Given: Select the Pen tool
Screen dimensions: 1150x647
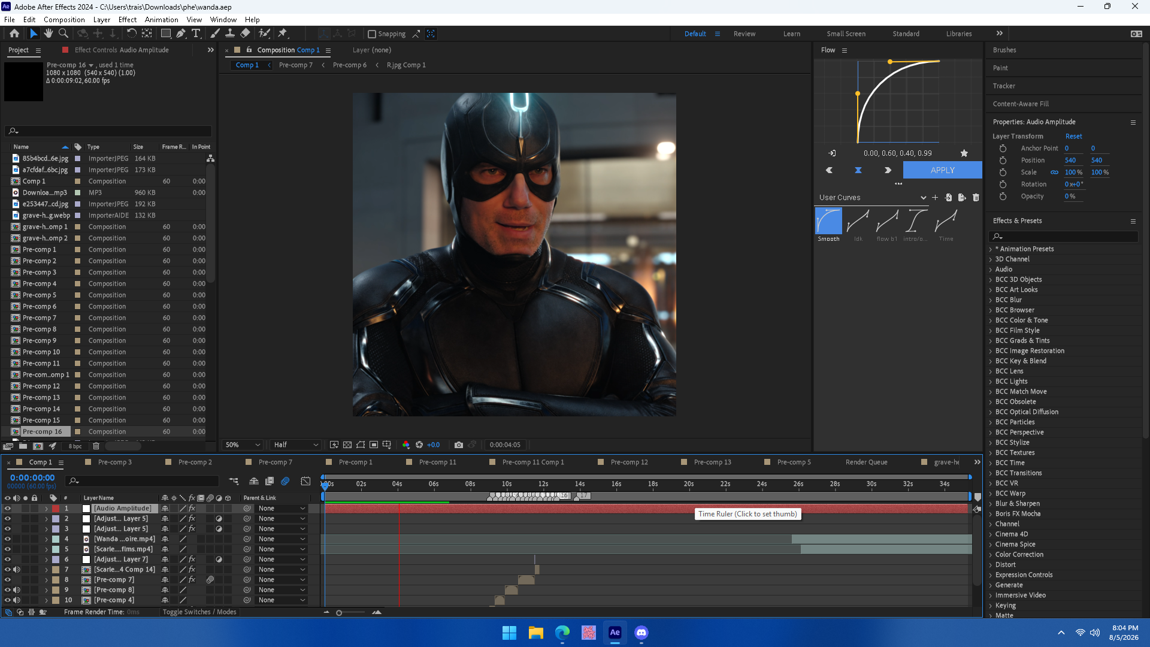Looking at the screenshot, I should point(181,34).
